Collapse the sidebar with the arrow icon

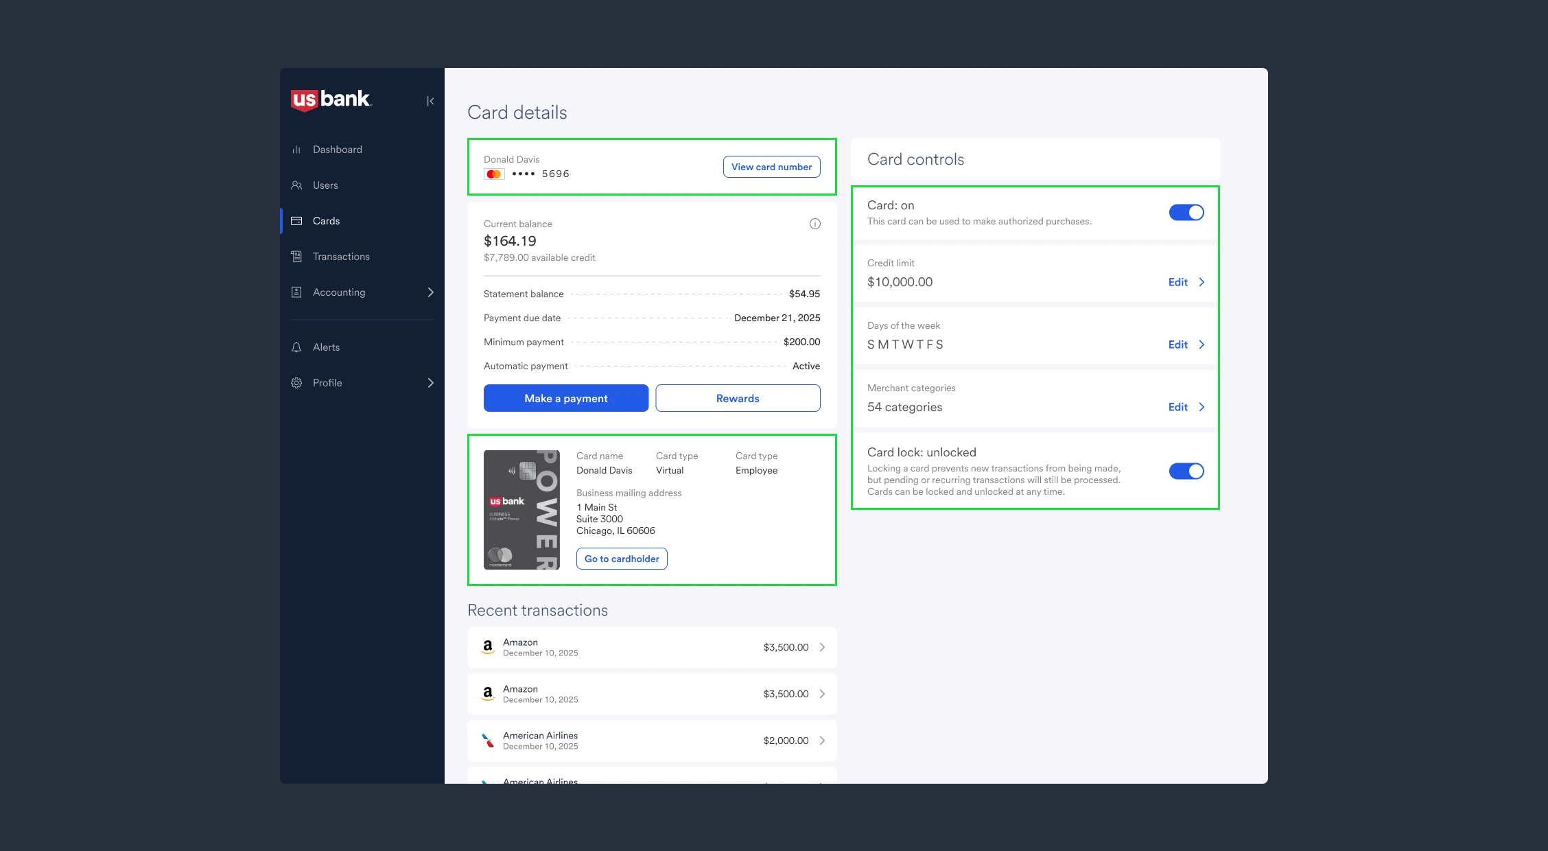(x=430, y=102)
